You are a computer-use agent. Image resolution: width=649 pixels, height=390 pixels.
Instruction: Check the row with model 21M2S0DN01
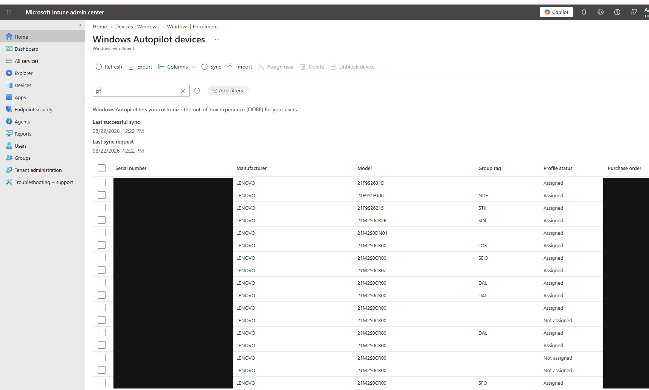(x=102, y=232)
